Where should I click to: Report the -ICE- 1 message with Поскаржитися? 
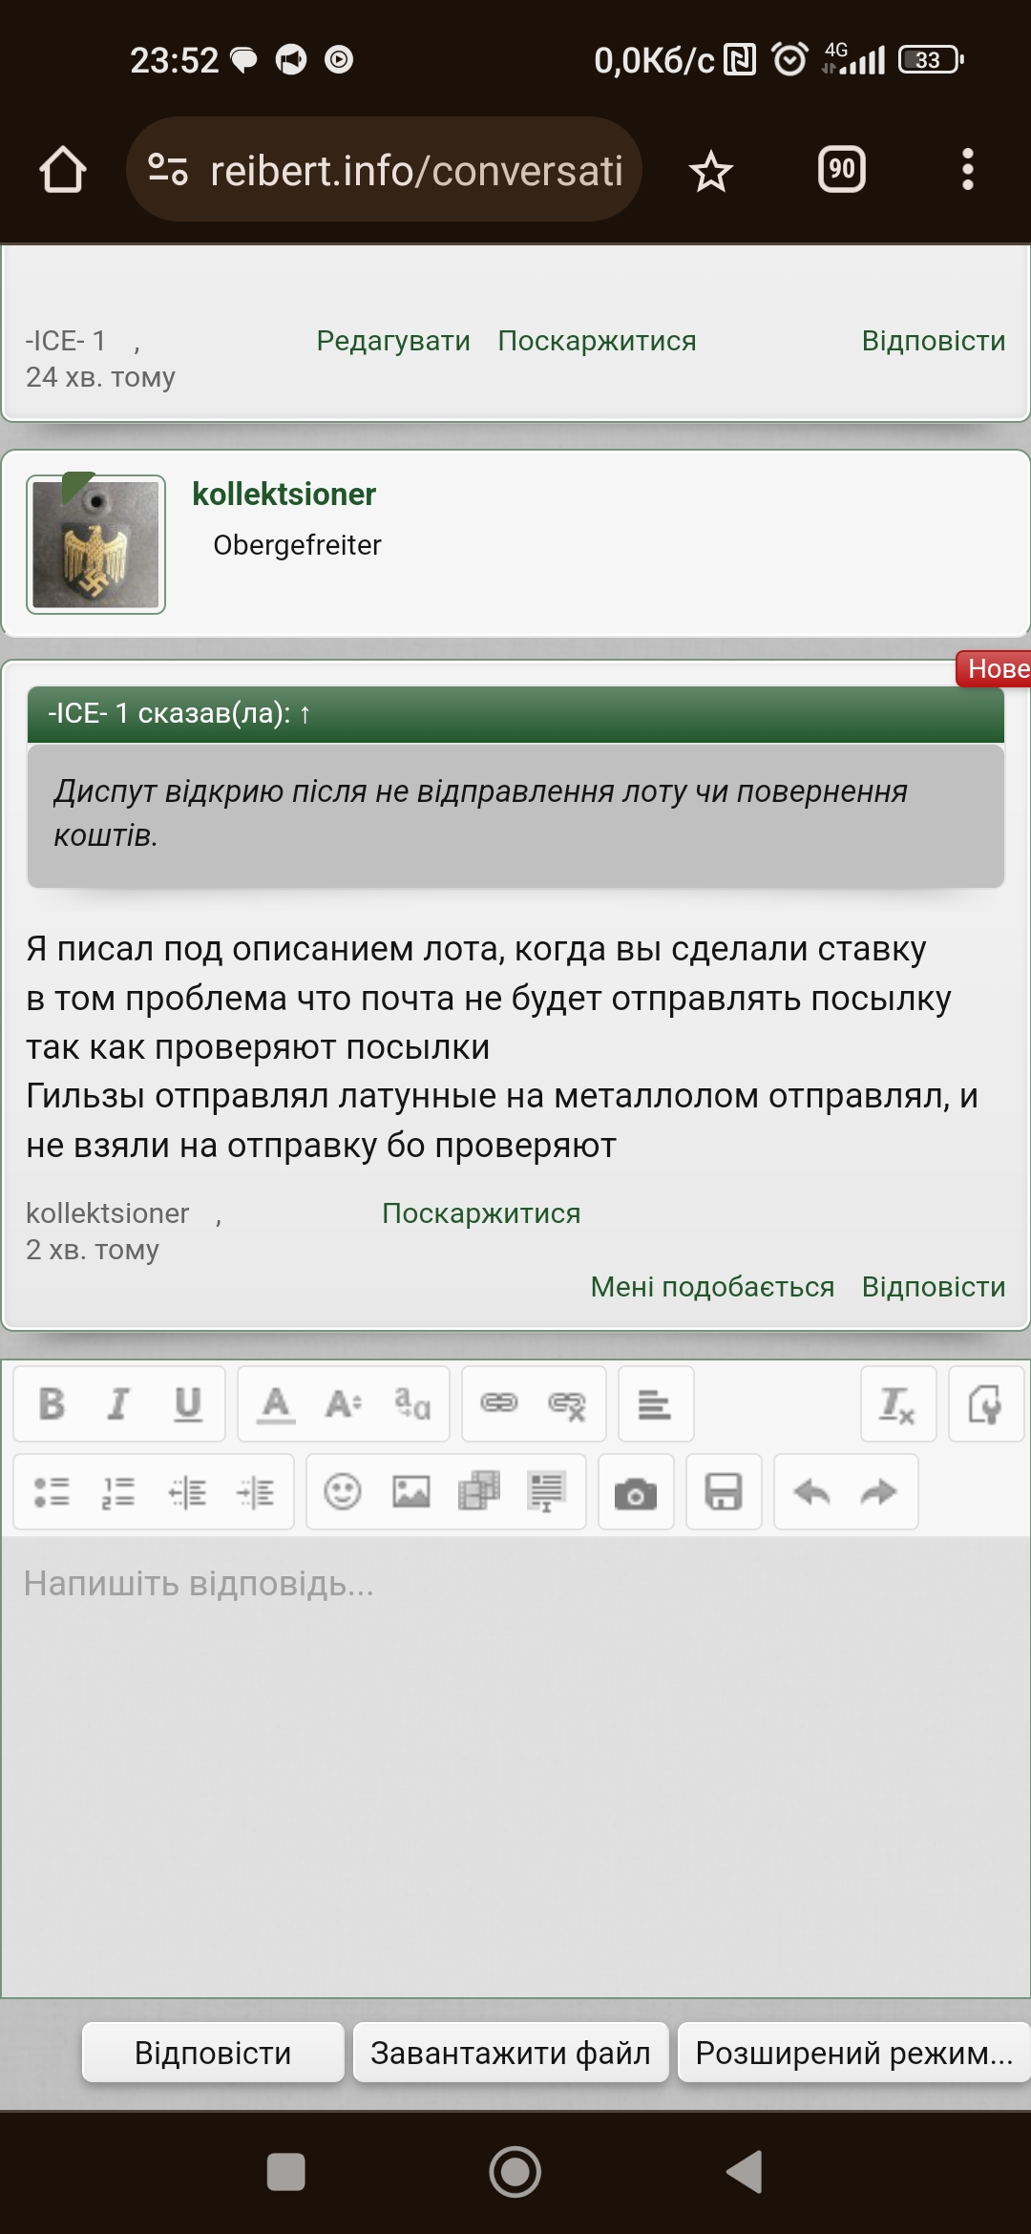598,341
